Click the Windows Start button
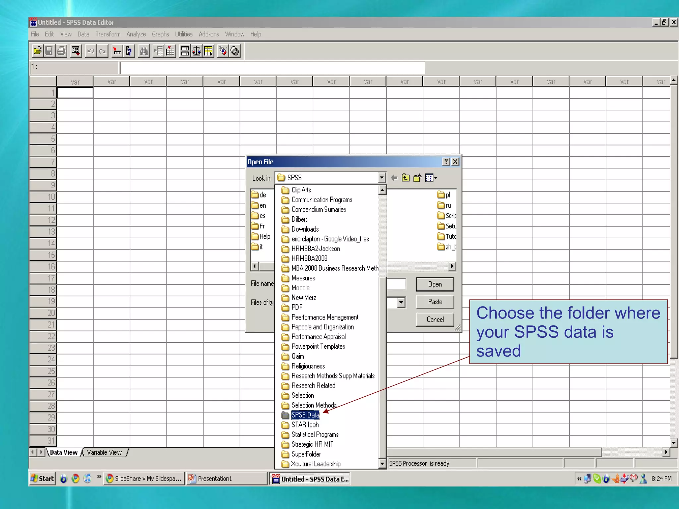 point(42,479)
